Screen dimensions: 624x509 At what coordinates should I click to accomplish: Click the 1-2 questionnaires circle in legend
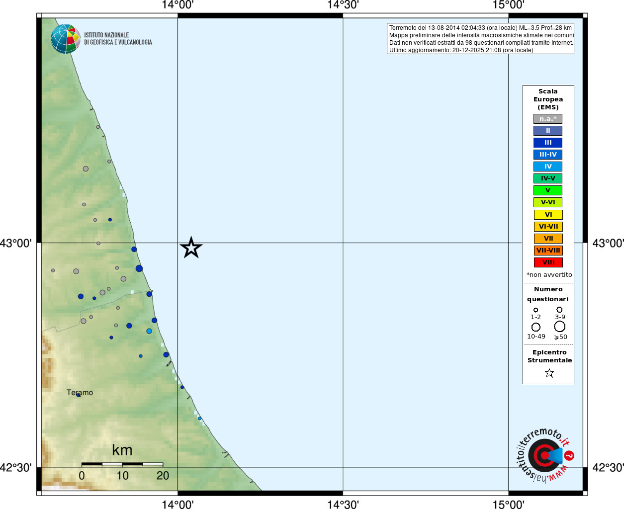point(535,310)
